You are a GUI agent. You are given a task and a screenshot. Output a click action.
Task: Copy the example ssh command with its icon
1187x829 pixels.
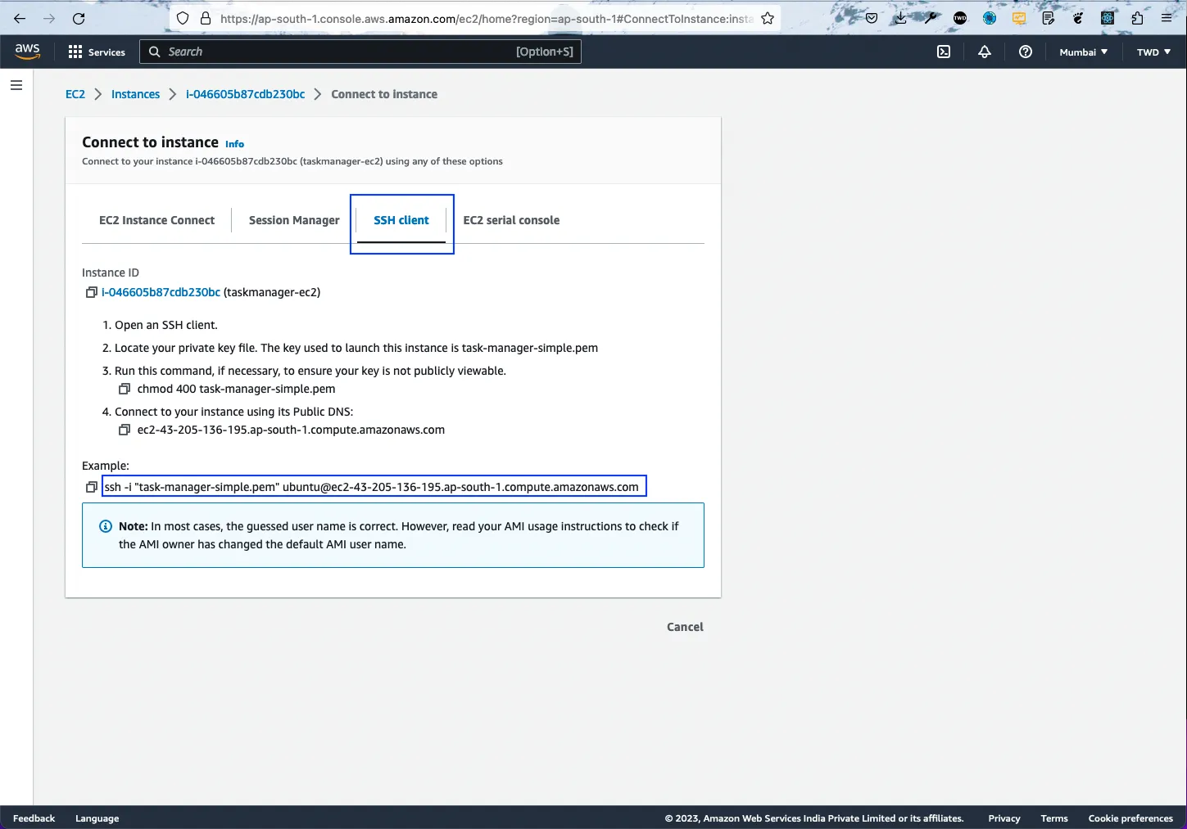(x=92, y=487)
